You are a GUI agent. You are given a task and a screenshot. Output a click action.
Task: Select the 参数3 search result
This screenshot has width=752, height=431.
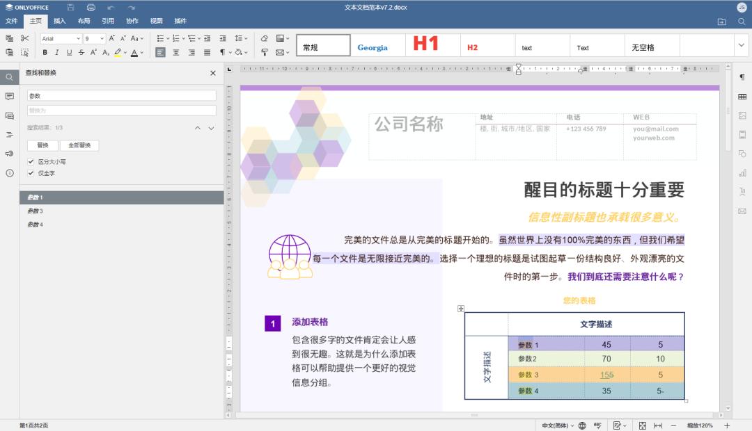pyautogui.click(x=35, y=211)
